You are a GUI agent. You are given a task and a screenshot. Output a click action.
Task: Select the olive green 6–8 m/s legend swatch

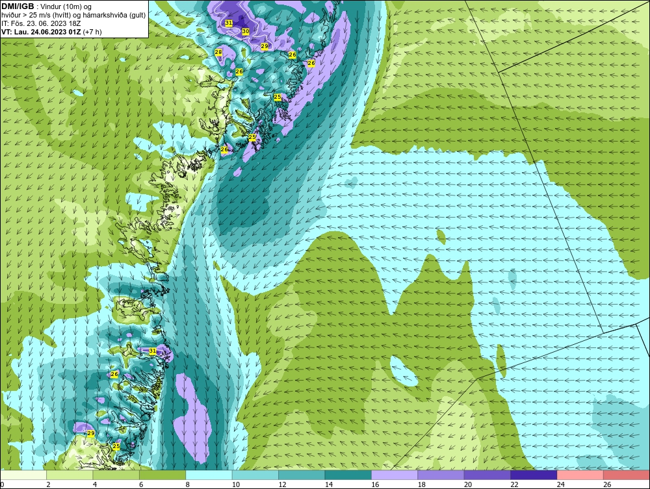tap(162, 475)
